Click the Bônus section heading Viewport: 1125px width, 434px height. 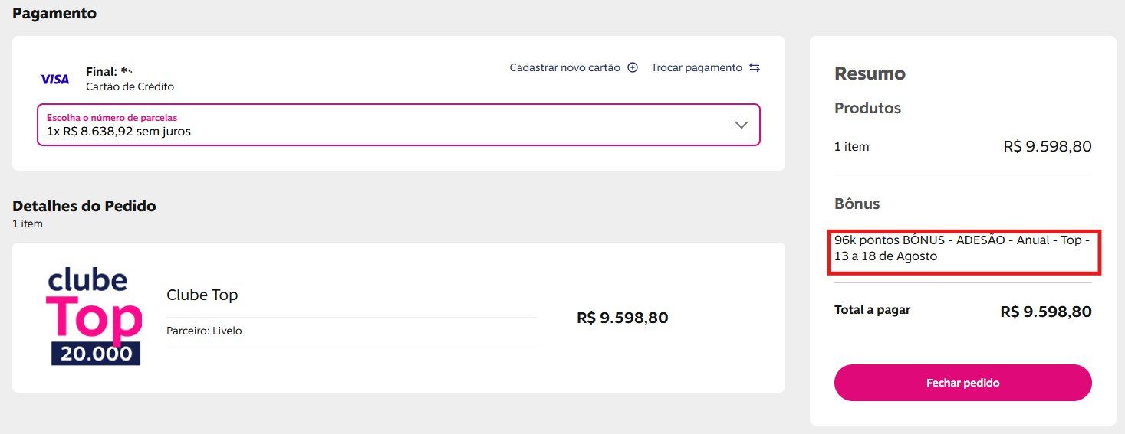pyautogui.click(x=857, y=204)
